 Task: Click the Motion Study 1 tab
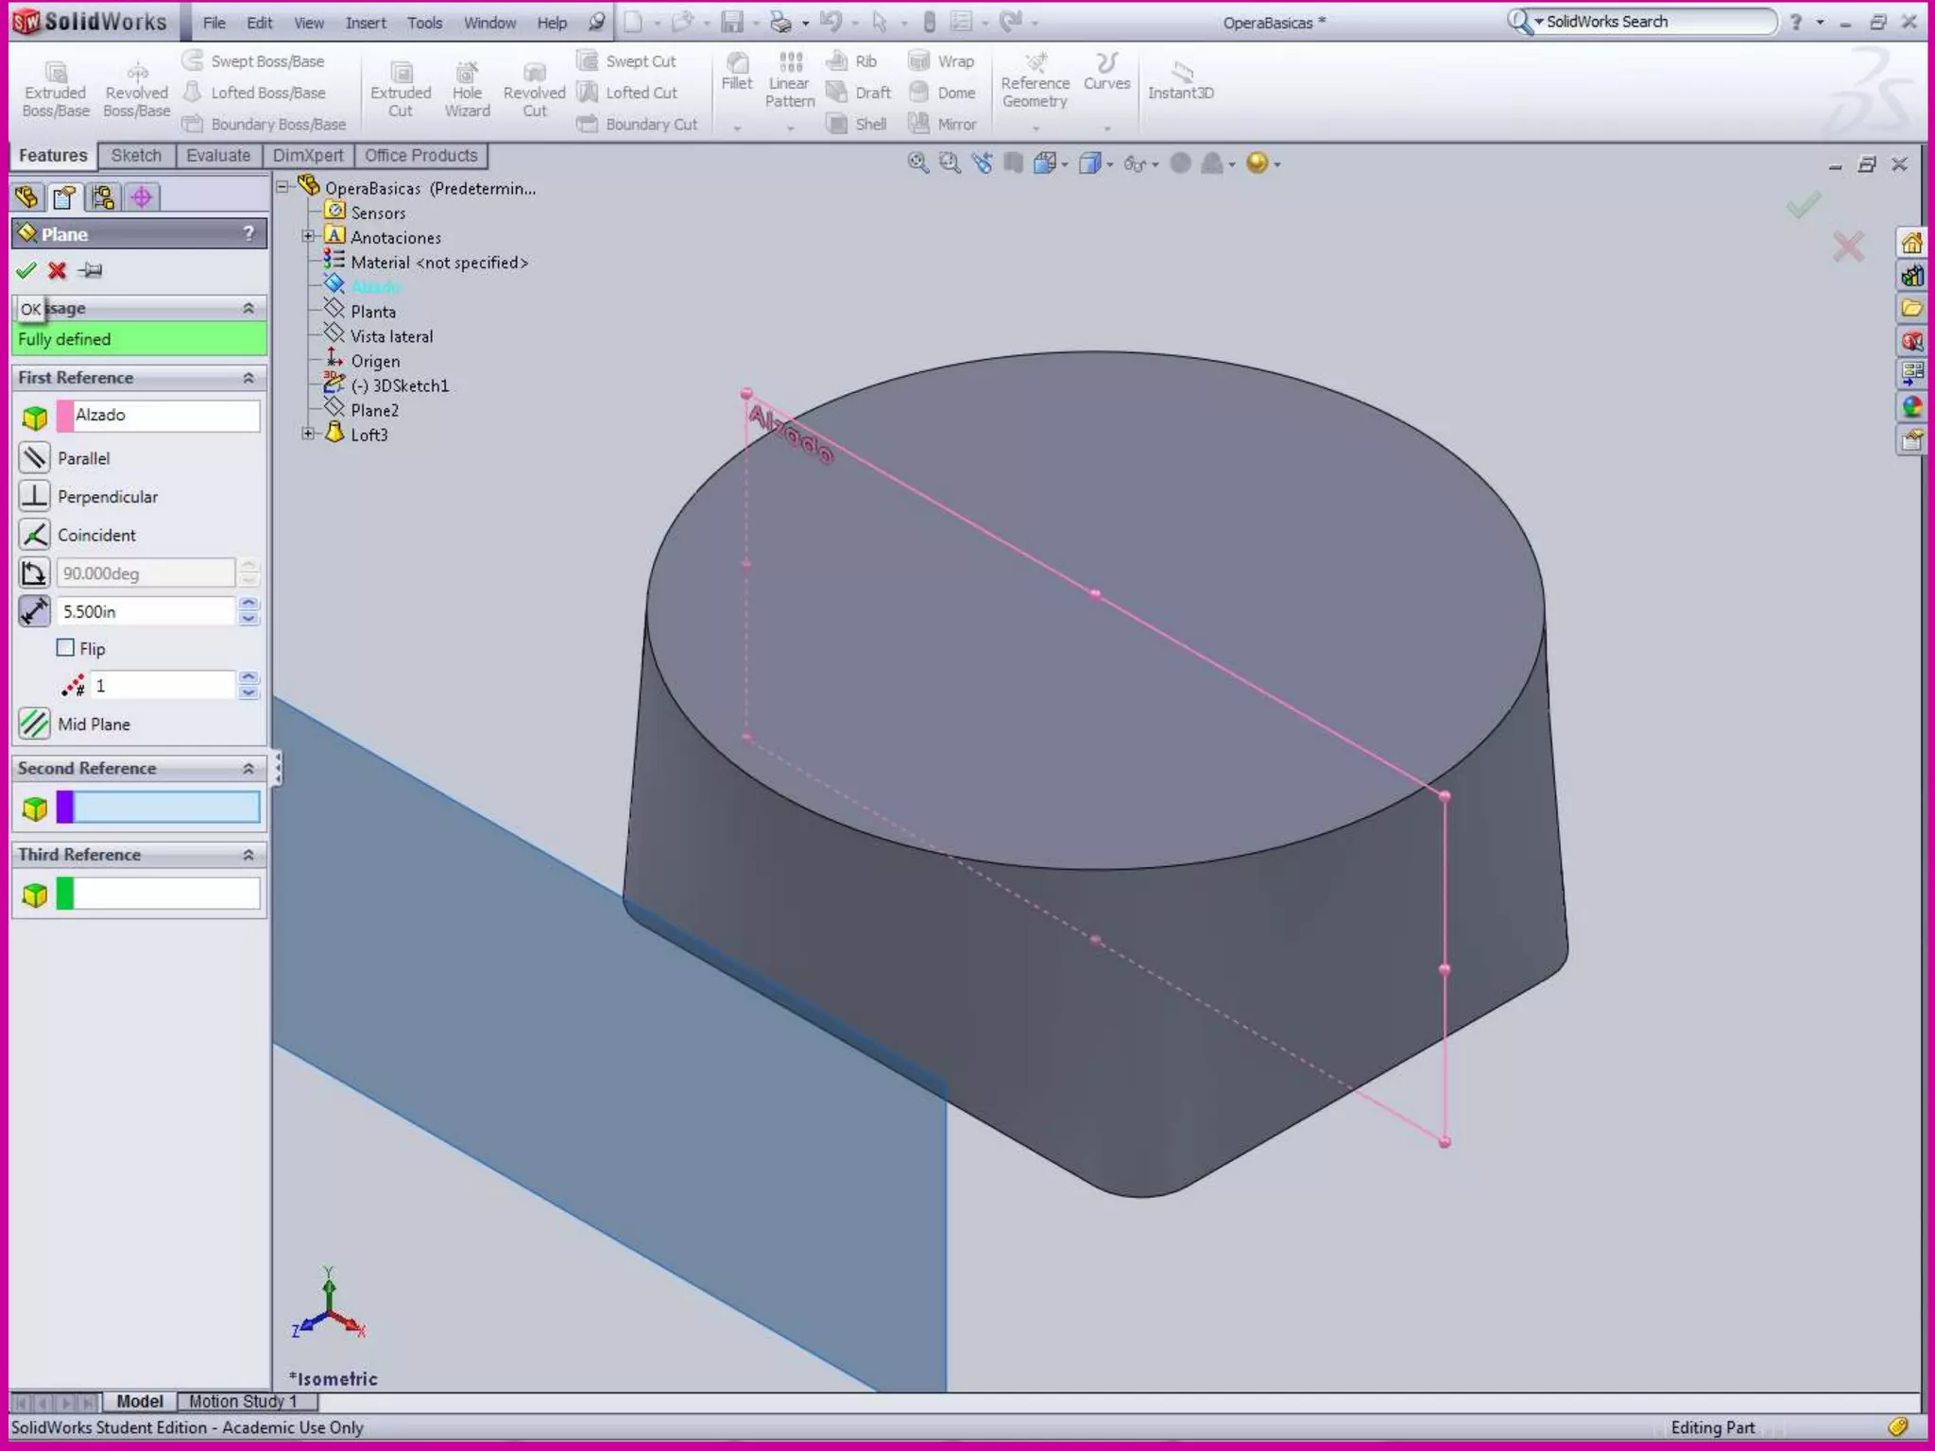(243, 1401)
